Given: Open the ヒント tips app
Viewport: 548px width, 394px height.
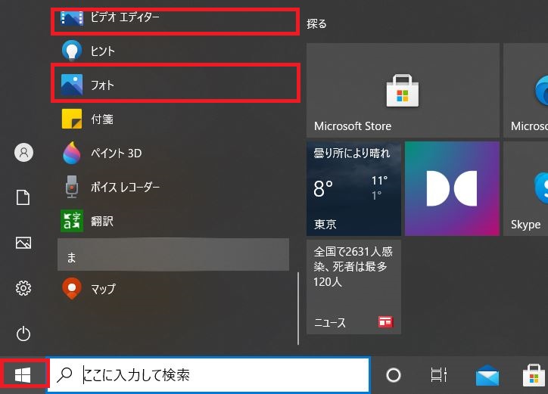Looking at the screenshot, I should pos(173,51).
